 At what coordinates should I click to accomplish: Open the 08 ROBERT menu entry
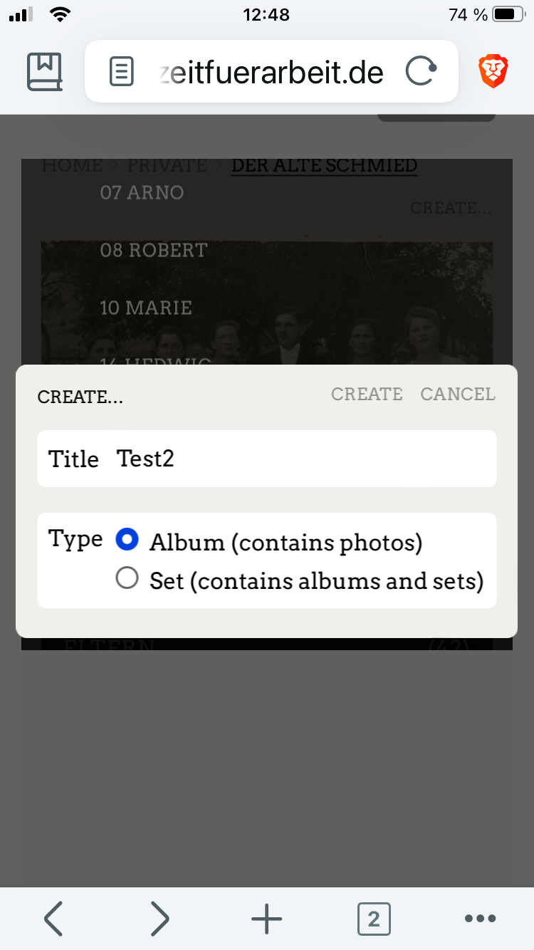(x=154, y=250)
